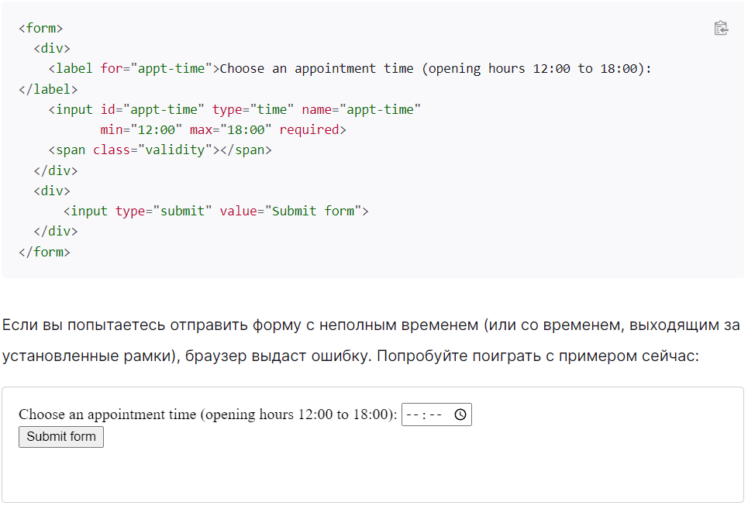
Task: Copy the code sample to clipboard
Action: coord(721,28)
